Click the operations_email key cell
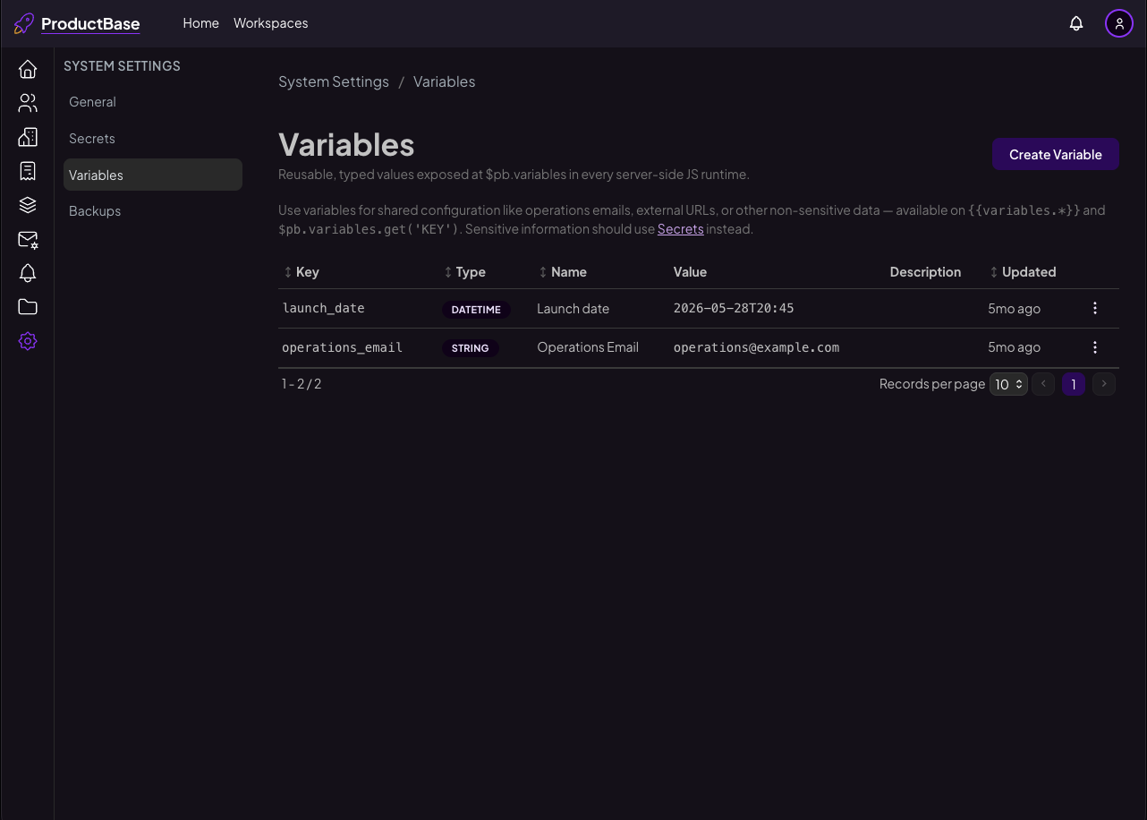This screenshot has width=1147, height=820. point(343,347)
